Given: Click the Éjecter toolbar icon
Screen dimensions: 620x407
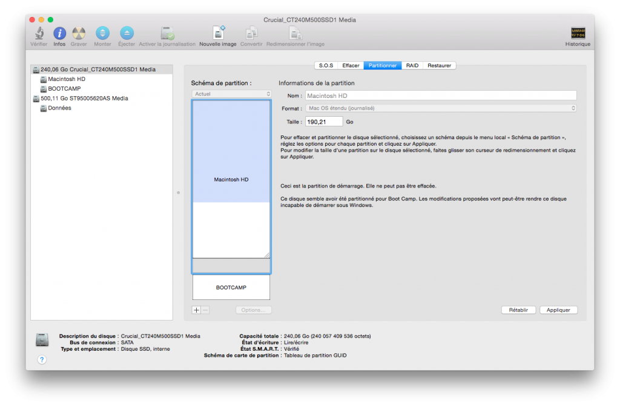Looking at the screenshot, I should click(x=127, y=33).
